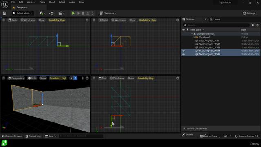This screenshot has height=147, width=261.
Task: Create new folder in Outliner
Action: [x=253, y=25]
